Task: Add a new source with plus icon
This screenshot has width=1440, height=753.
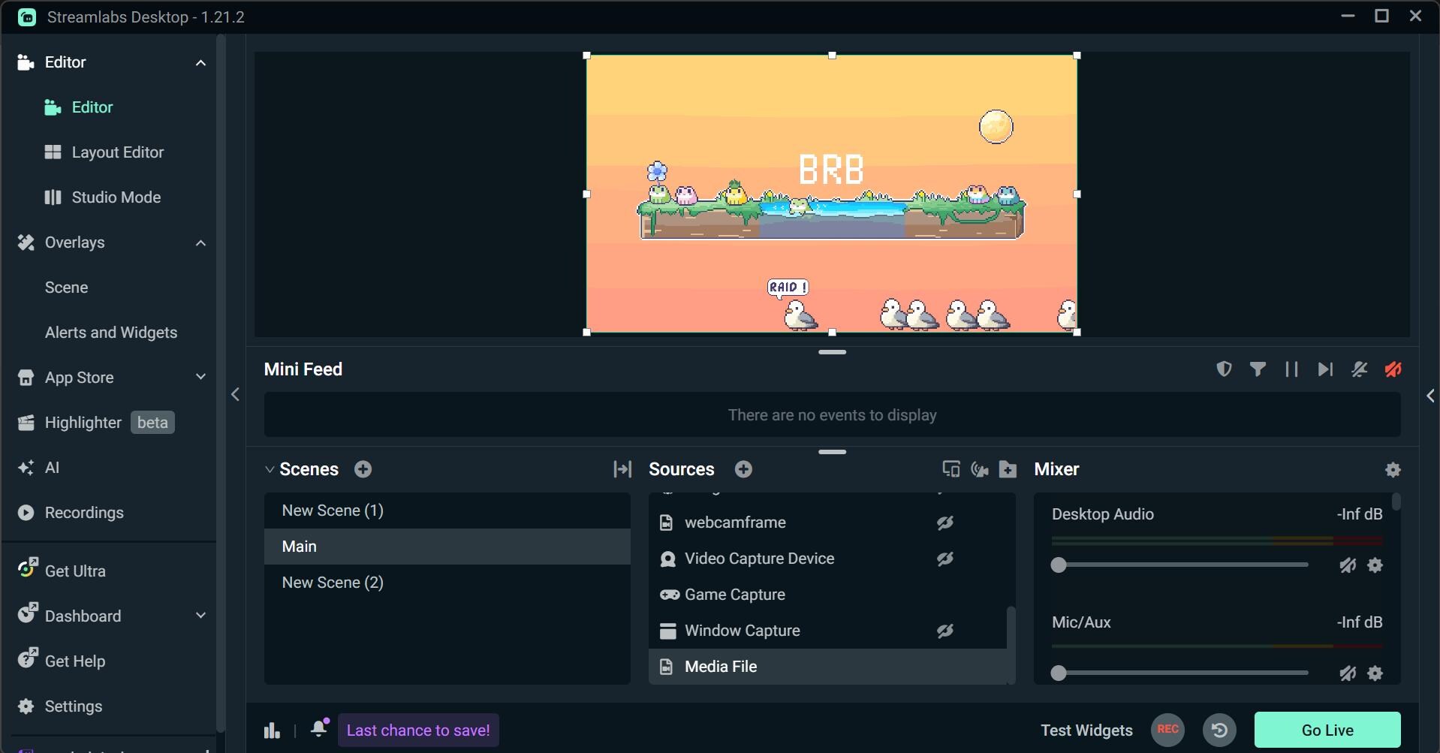Action: pos(743,469)
